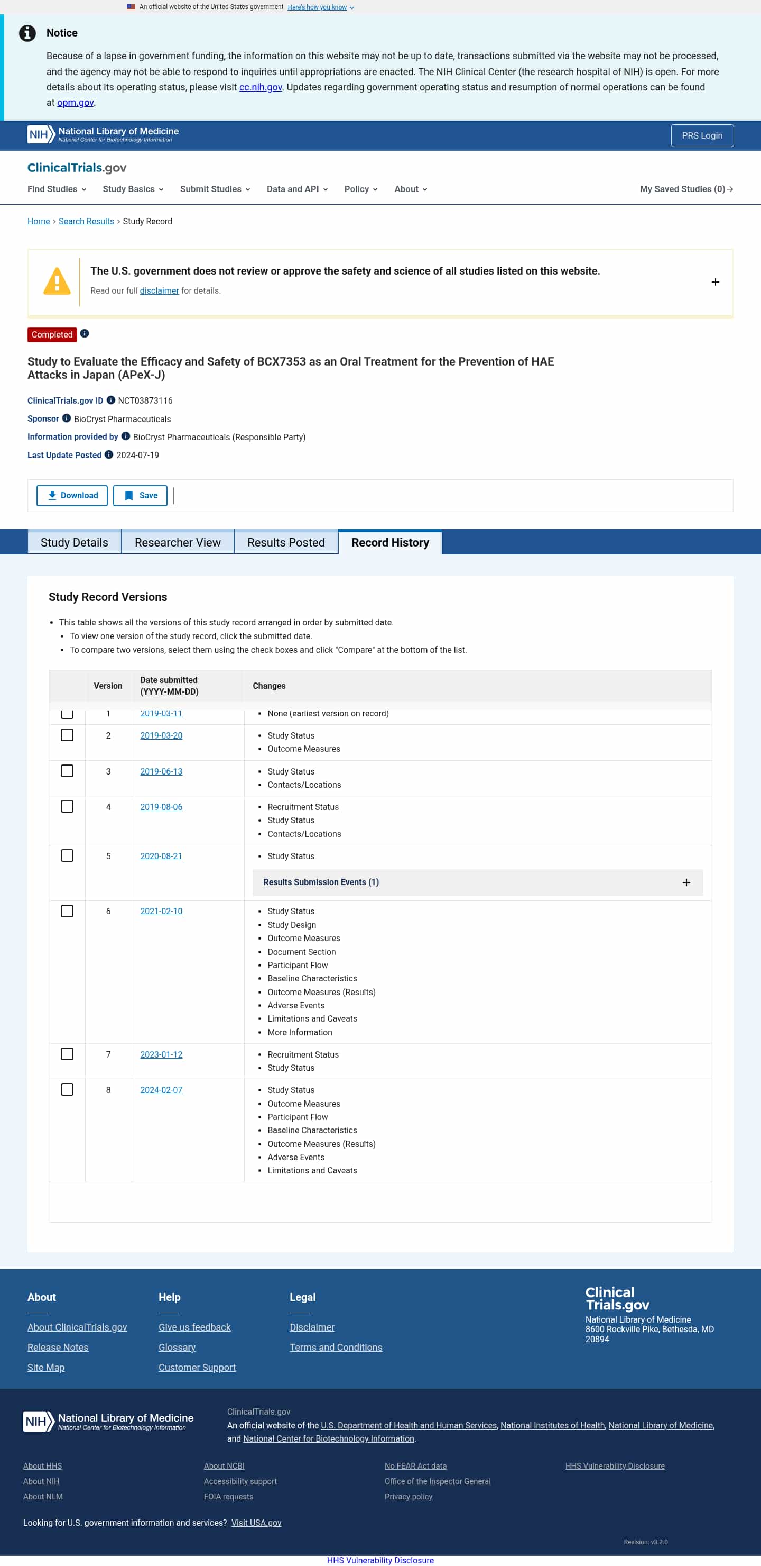The image size is (761, 1566).
Task: Expand the government disclaimer warning box
Action: coord(715,282)
